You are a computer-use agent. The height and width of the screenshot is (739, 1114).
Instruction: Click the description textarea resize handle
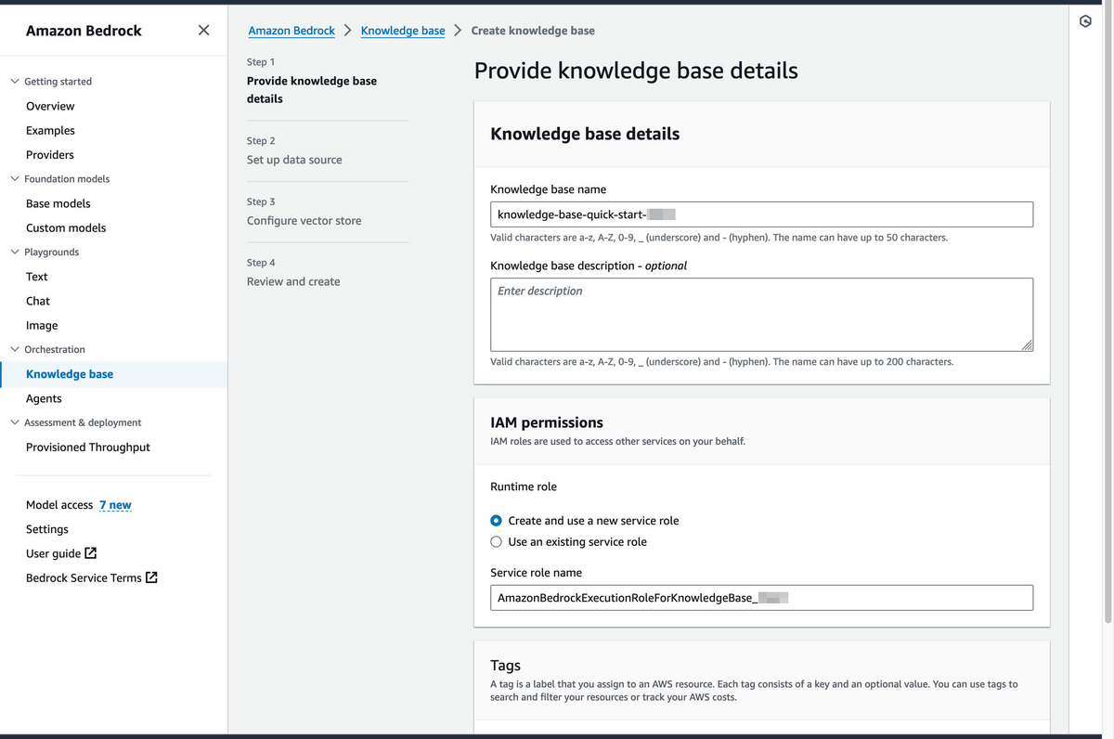1027,345
